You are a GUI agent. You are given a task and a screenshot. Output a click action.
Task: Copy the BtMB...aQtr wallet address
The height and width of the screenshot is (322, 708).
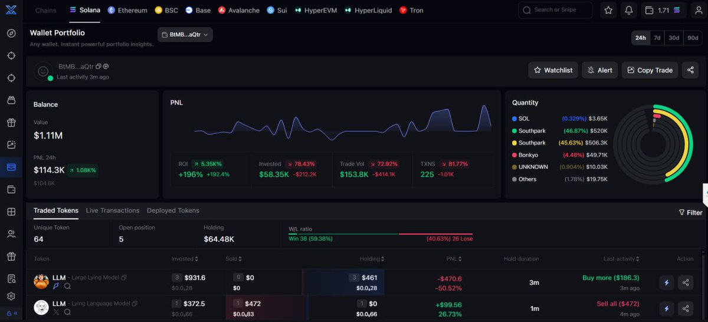(x=99, y=67)
